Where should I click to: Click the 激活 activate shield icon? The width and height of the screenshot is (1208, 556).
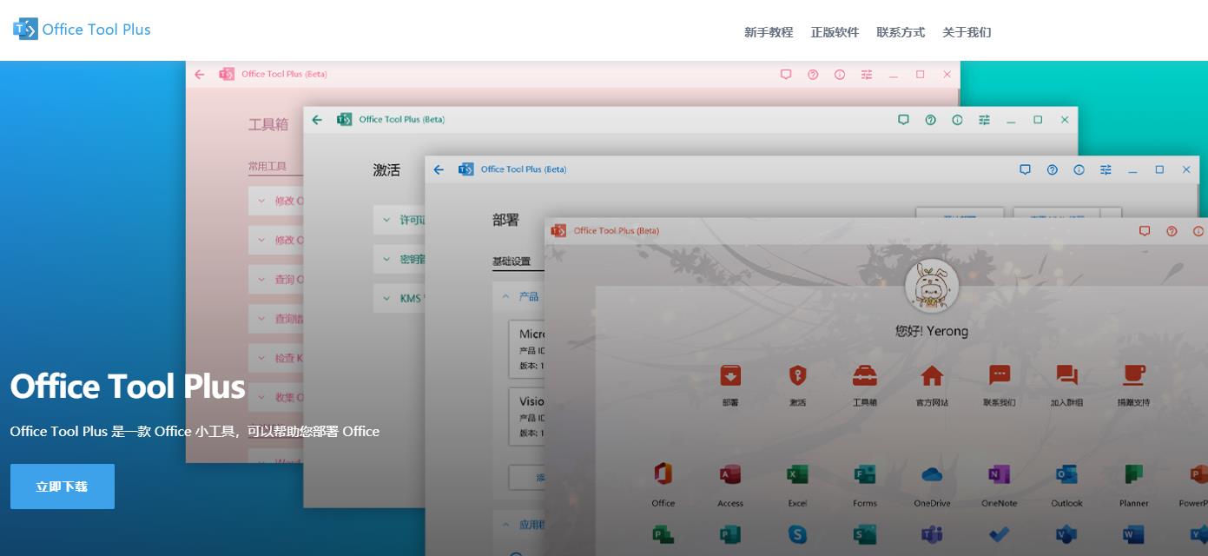(797, 375)
